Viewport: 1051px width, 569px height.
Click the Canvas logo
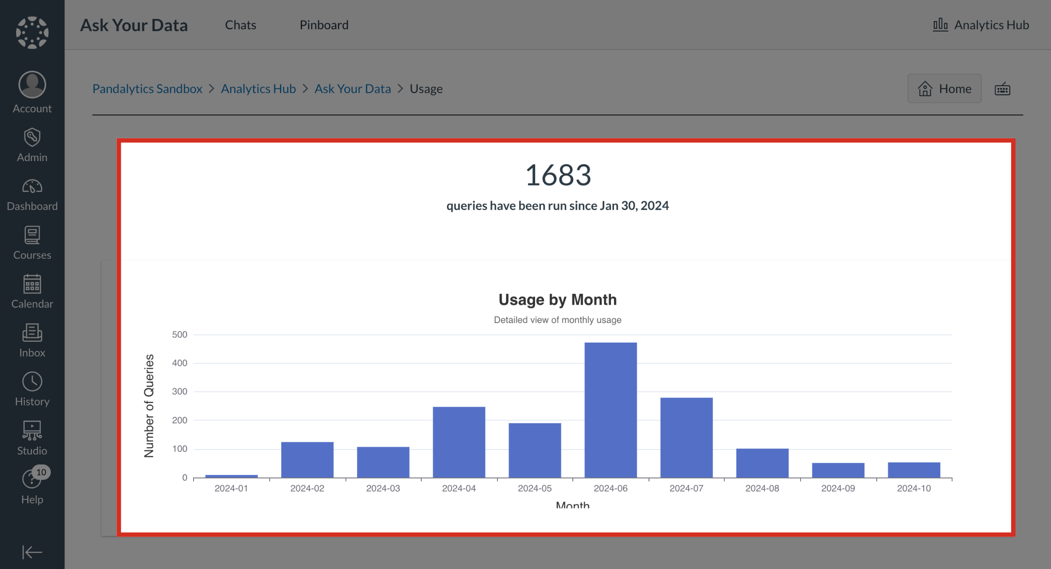point(32,32)
